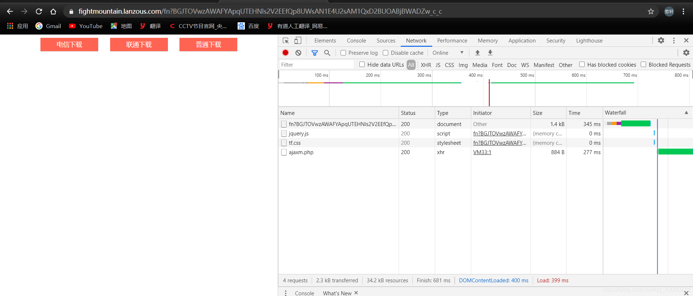Toggle the device toolbar icon
This screenshot has height=296, width=693.
click(298, 41)
